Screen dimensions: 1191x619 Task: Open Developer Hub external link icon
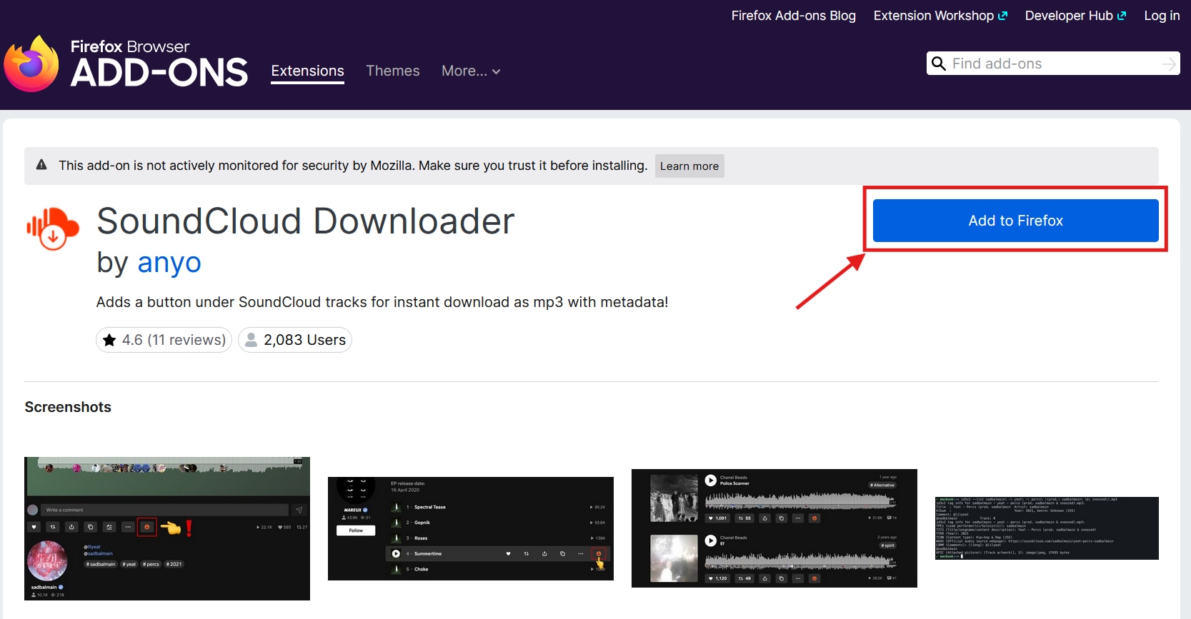[x=1122, y=16]
